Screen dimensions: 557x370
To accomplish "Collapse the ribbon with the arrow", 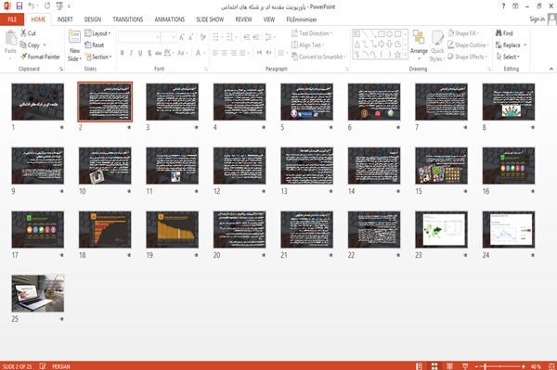I will click(x=551, y=69).
